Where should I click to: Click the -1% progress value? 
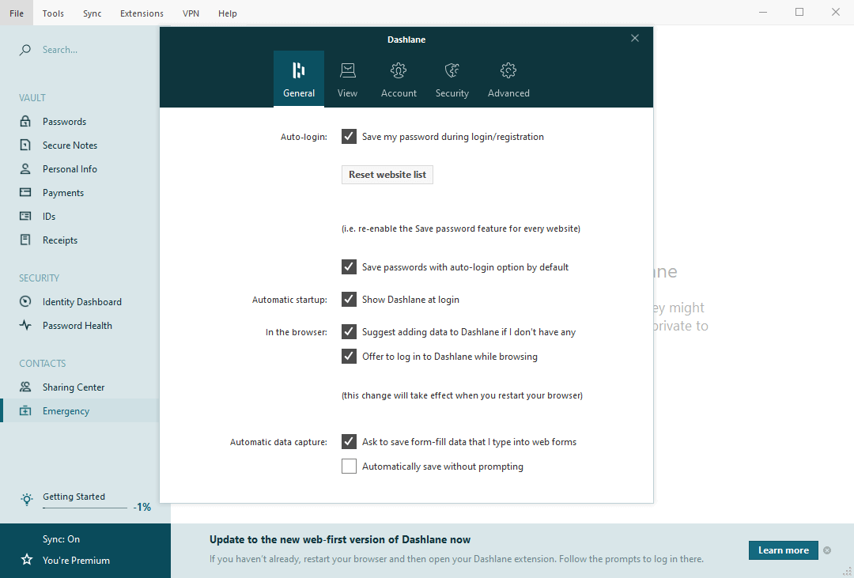(x=142, y=507)
